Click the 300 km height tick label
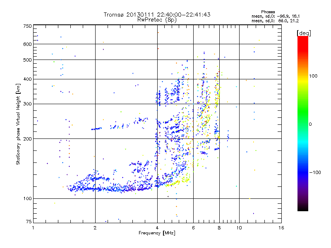 (x=27, y=104)
